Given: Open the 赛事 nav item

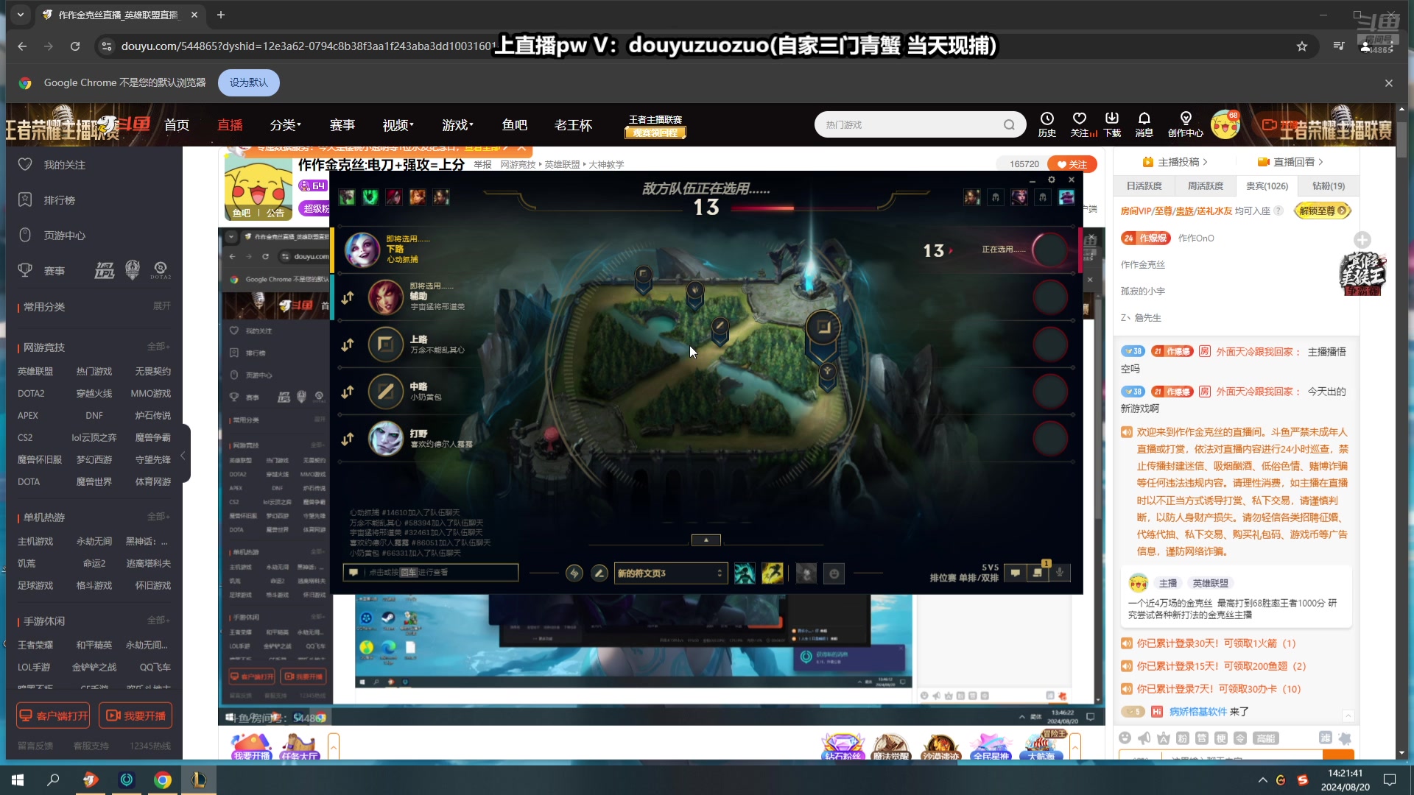Looking at the screenshot, I should point(342,125).
